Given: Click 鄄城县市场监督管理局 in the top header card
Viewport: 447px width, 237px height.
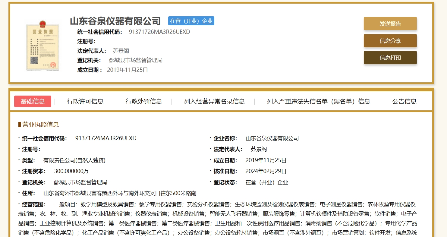Looking at the screenshot, I should pyautogui.click(x=136, y=60).
